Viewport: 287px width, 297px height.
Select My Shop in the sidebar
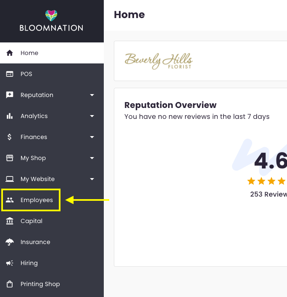point(52,158)
